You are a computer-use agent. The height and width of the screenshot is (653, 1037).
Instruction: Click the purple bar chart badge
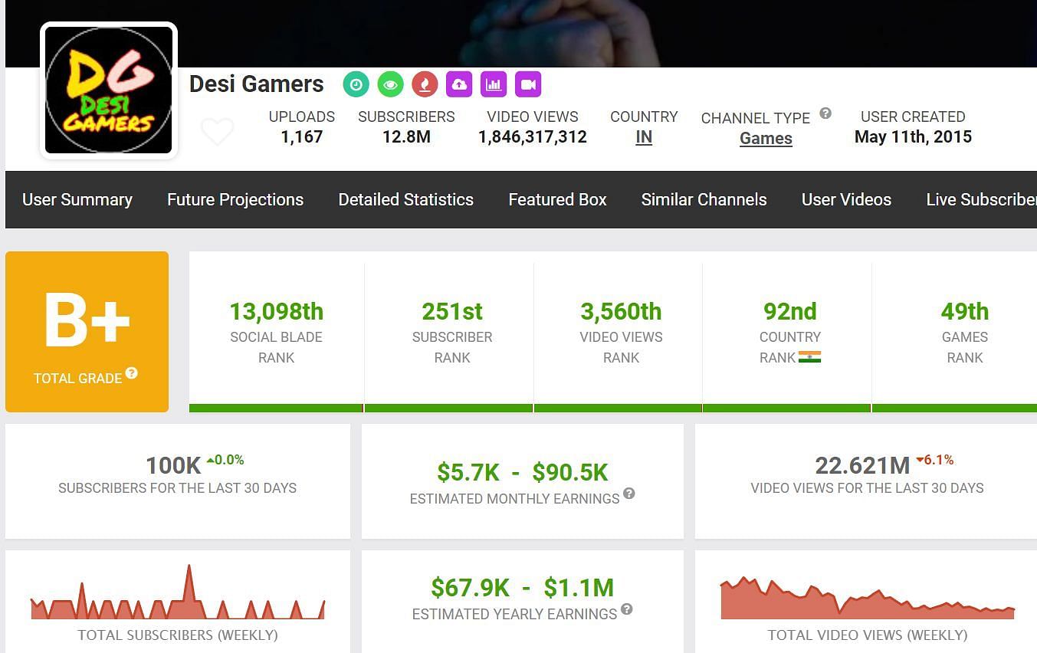coord(494,84)
